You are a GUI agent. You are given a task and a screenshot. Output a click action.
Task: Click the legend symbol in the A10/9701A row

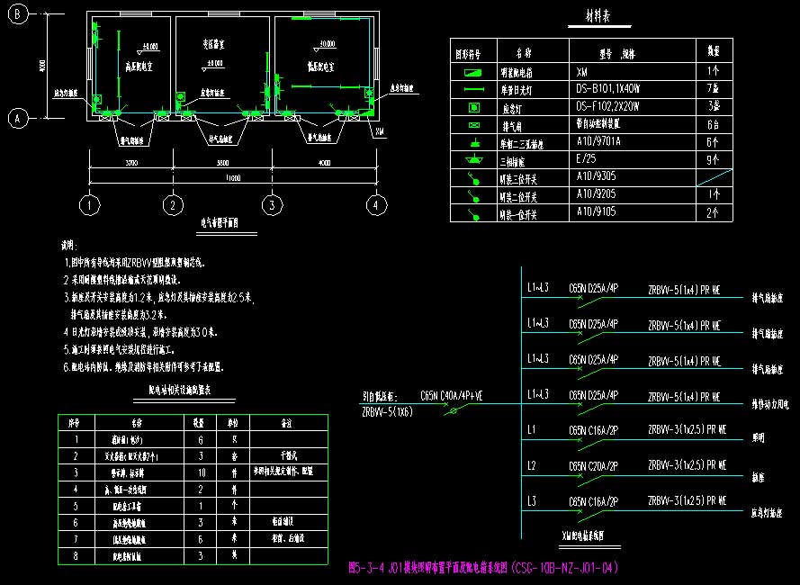click(474, 143)
